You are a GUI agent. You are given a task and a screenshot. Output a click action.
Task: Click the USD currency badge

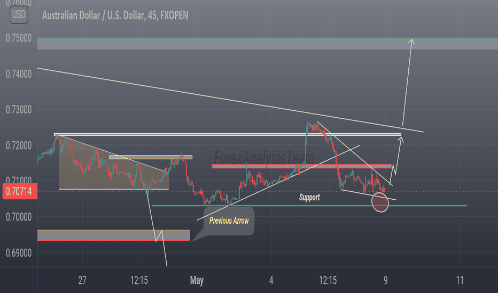19,14
